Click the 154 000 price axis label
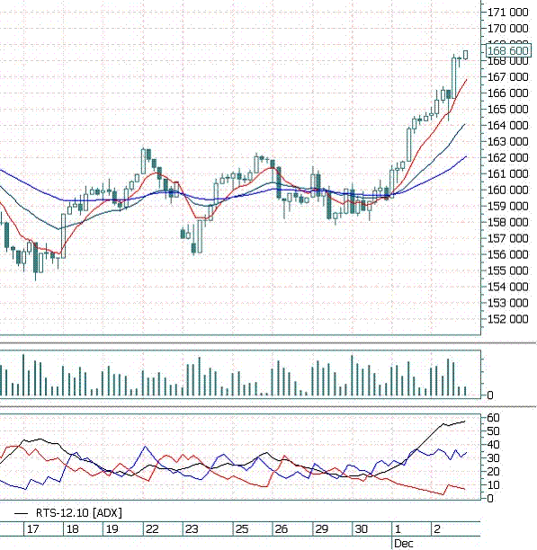 click(x=508, y=287)
